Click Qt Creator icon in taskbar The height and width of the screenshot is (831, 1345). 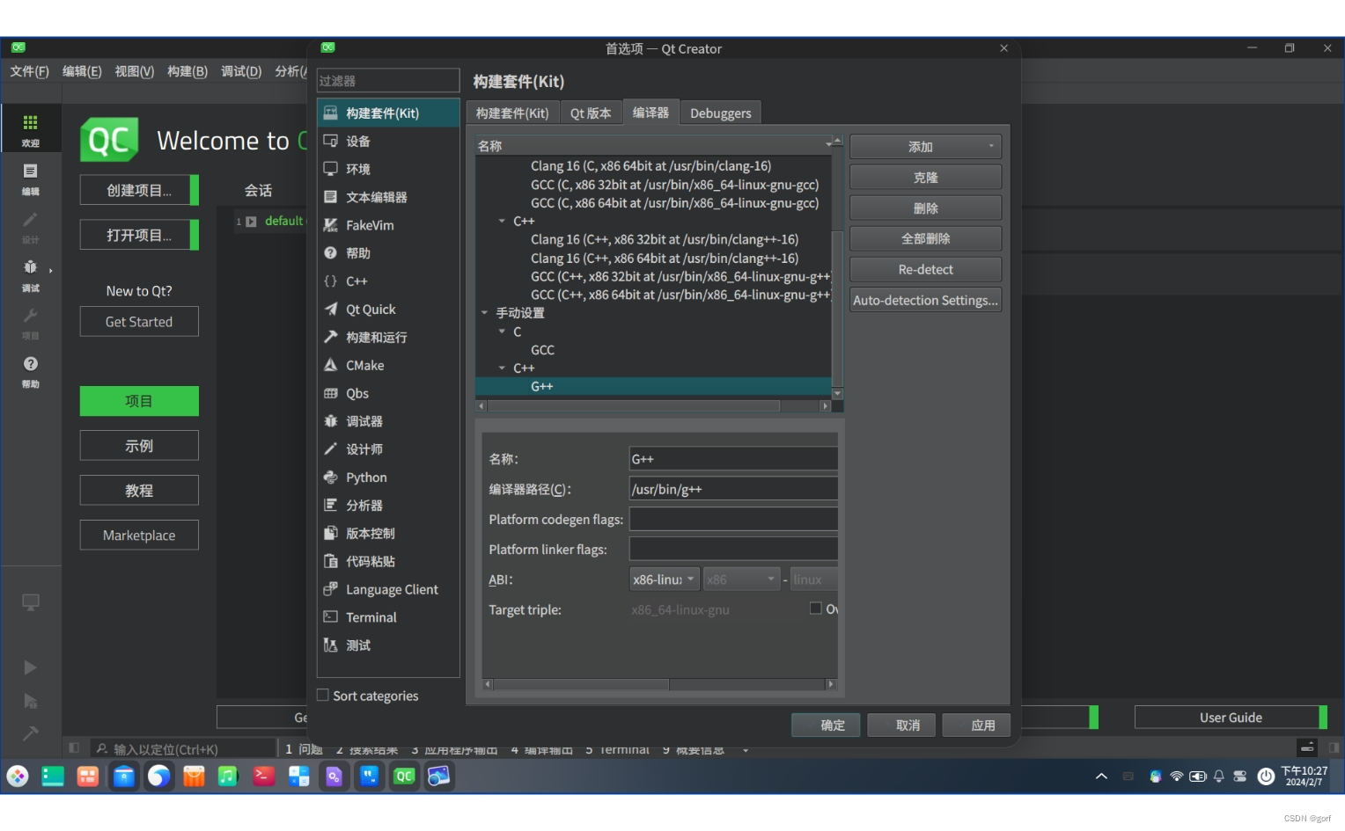click(x=404, y=776)
